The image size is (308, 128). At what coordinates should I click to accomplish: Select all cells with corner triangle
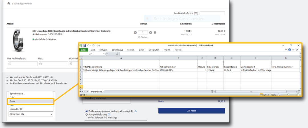81,58
